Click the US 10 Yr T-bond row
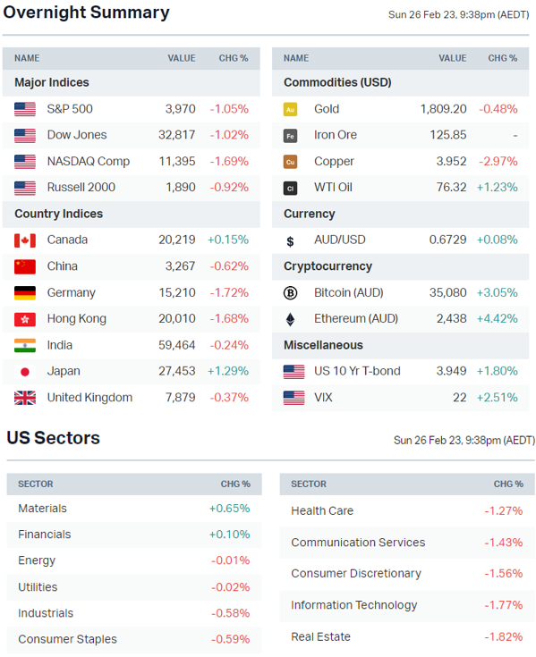This screenshot has height=657, width=536. pos(400,371)
